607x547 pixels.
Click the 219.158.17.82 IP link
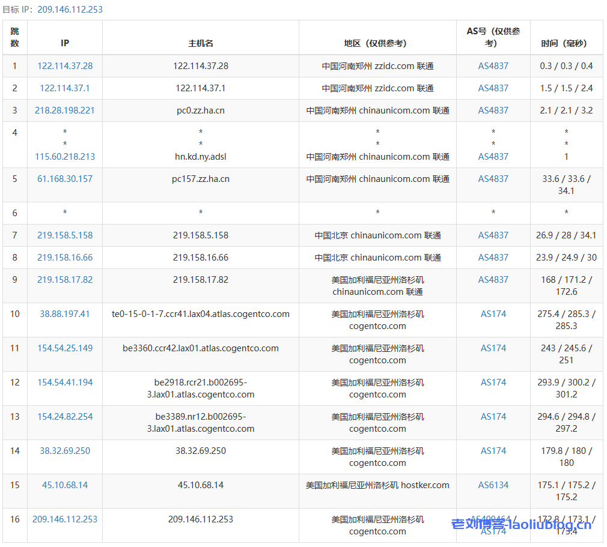[65, 280]
